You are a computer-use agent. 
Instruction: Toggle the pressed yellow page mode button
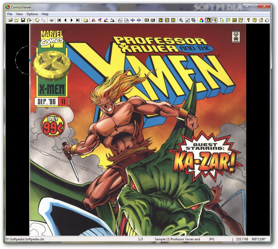208,20
